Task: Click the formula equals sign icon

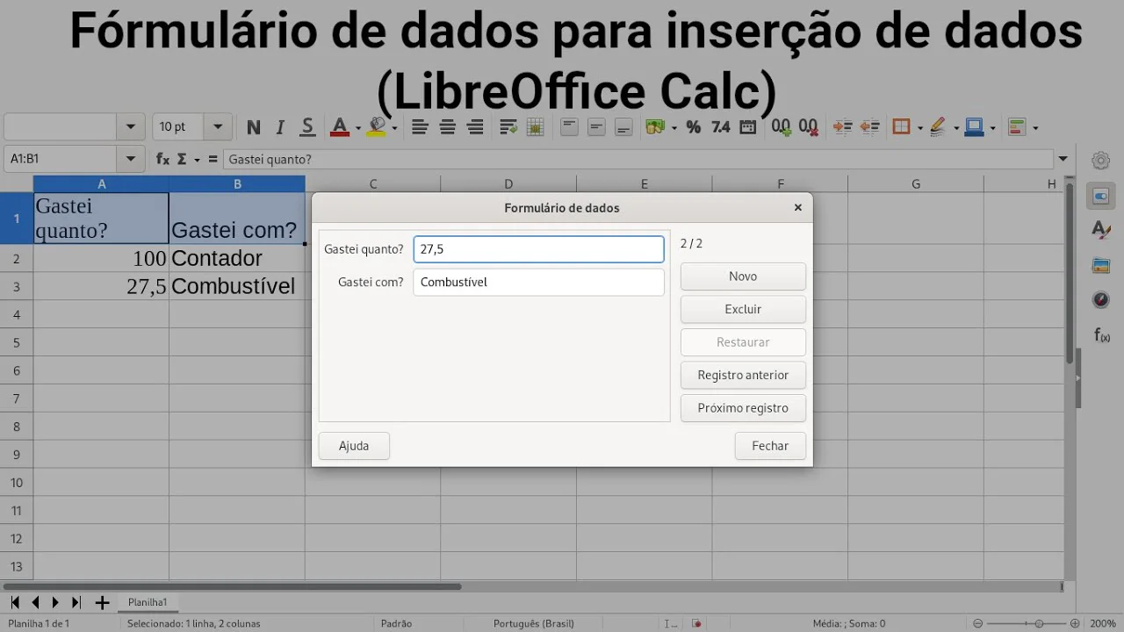Action: point(213,159)
